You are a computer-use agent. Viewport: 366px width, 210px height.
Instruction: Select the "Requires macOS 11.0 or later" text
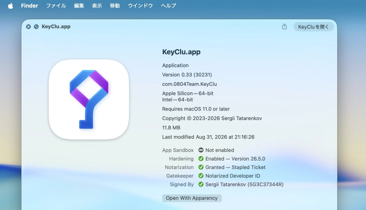pos(196,109)
